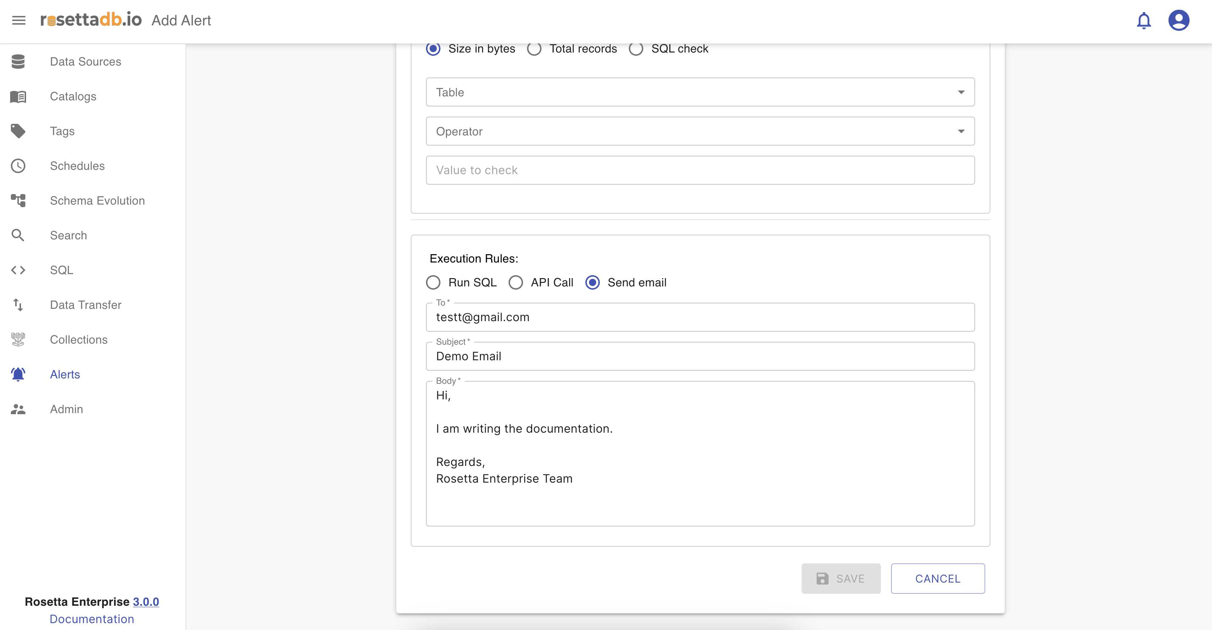
Task: Open the Documentation link
Action: click(x=92, y=619)
